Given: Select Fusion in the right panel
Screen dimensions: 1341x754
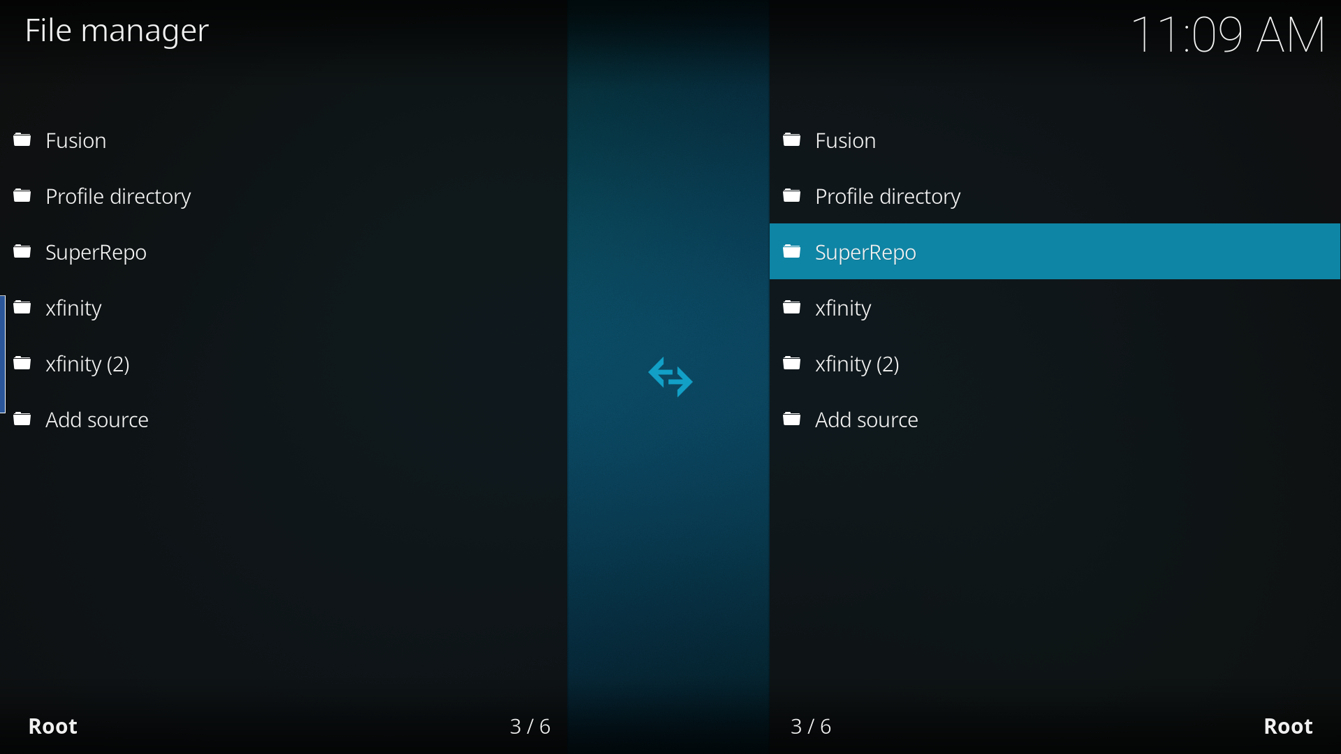Looking at the screenshot, I should (1055, 139).
